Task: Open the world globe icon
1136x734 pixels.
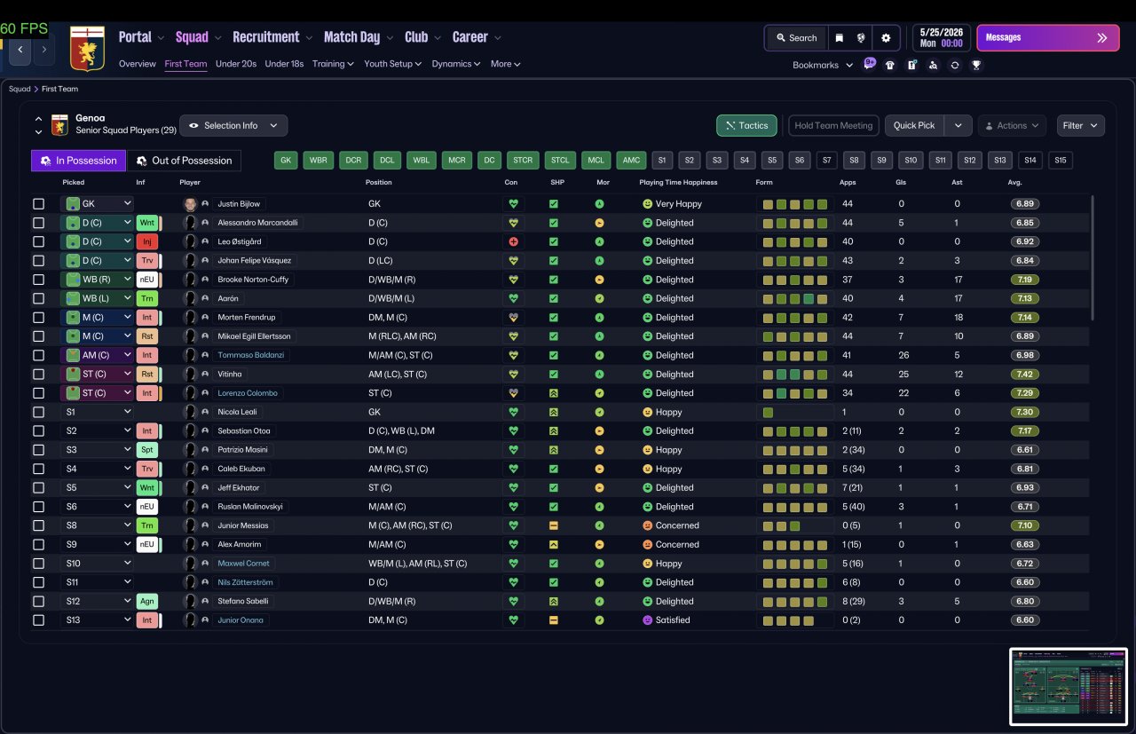Action: pos(861,38)
